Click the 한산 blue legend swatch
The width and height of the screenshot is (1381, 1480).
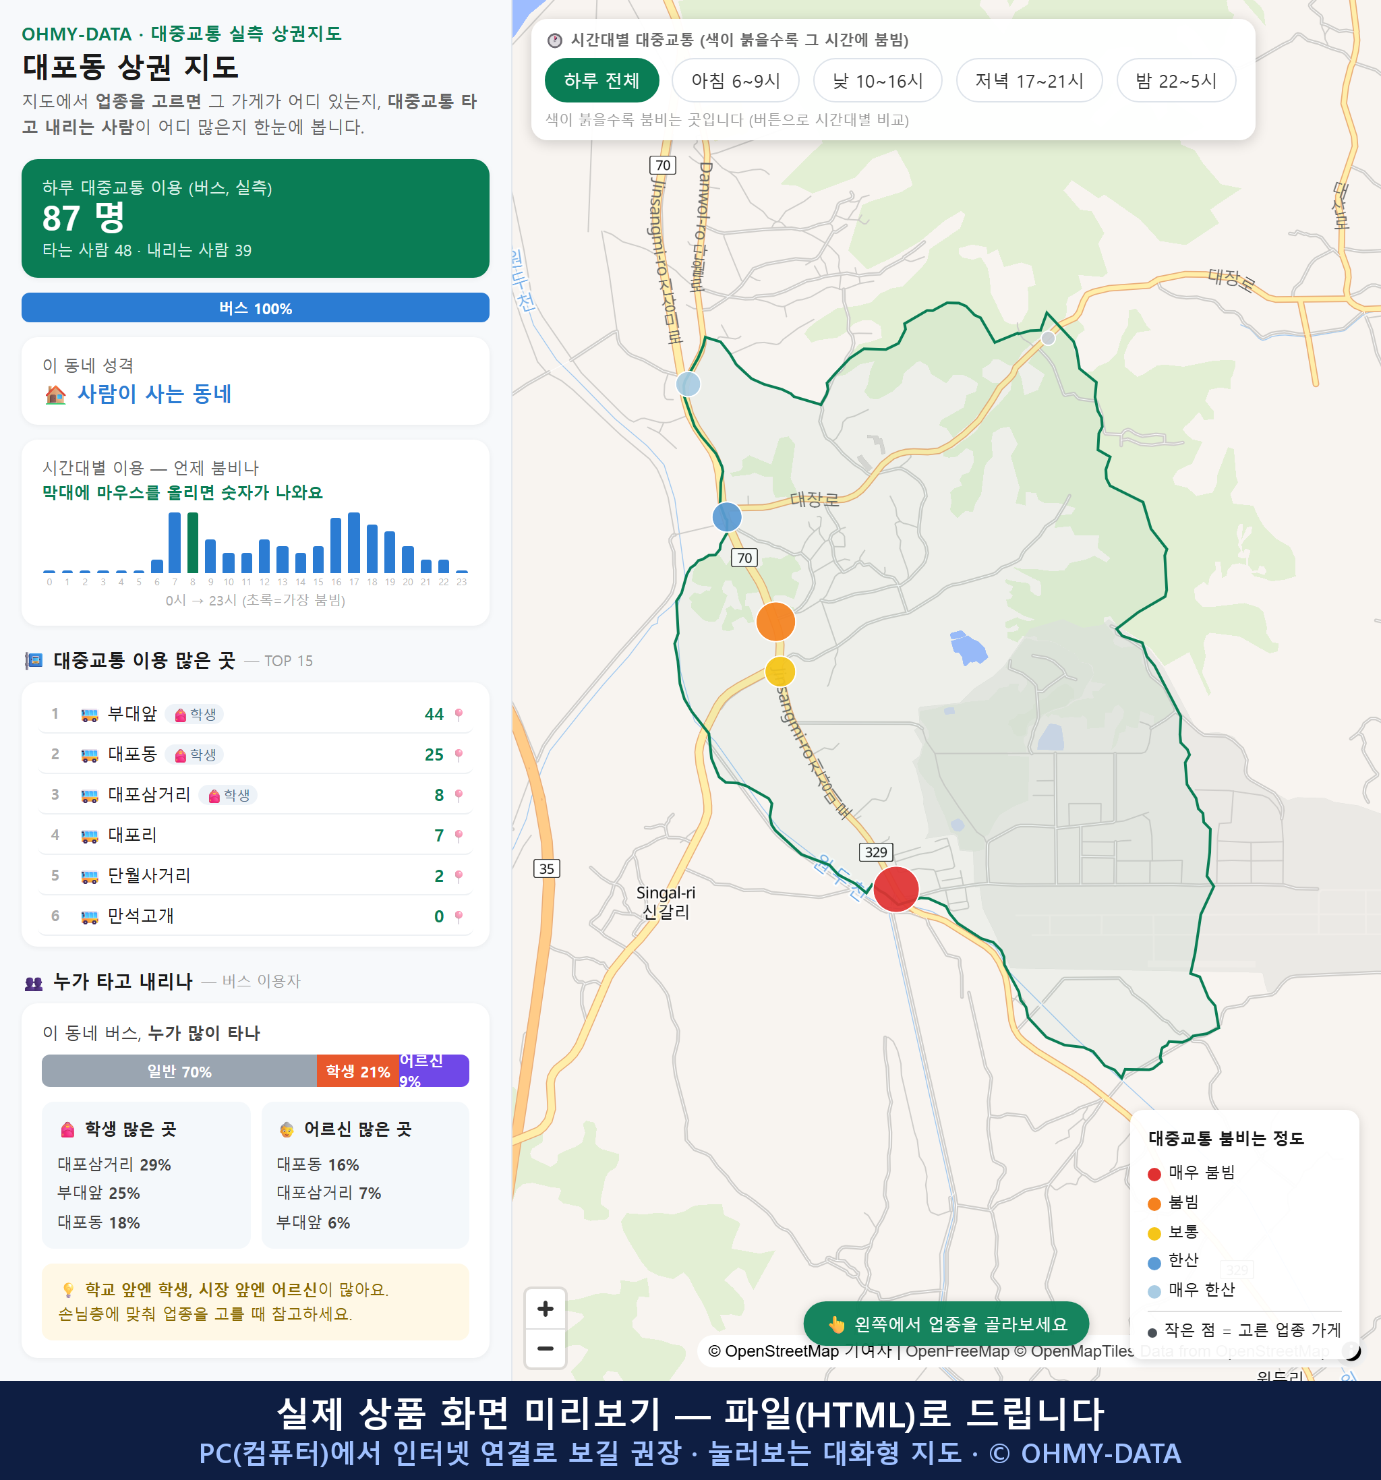1154,1263
